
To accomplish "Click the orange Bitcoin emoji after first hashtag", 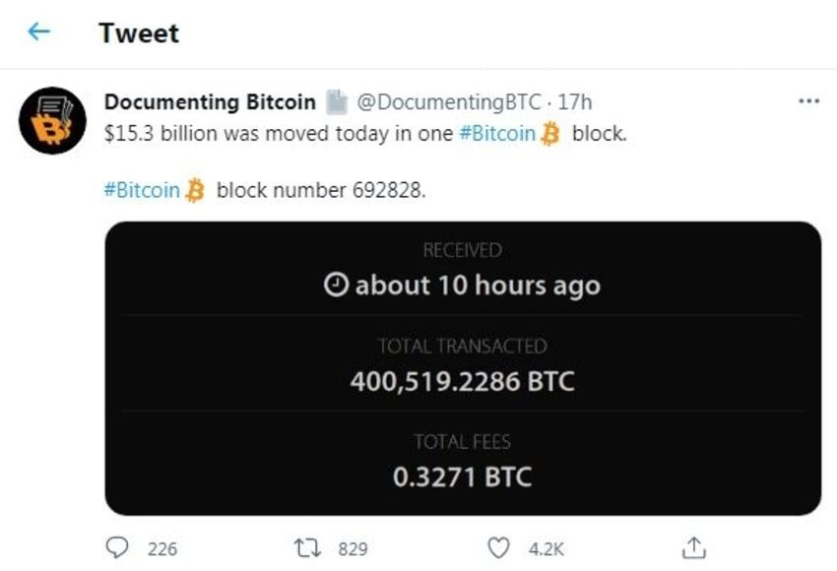I will point(550,134).
